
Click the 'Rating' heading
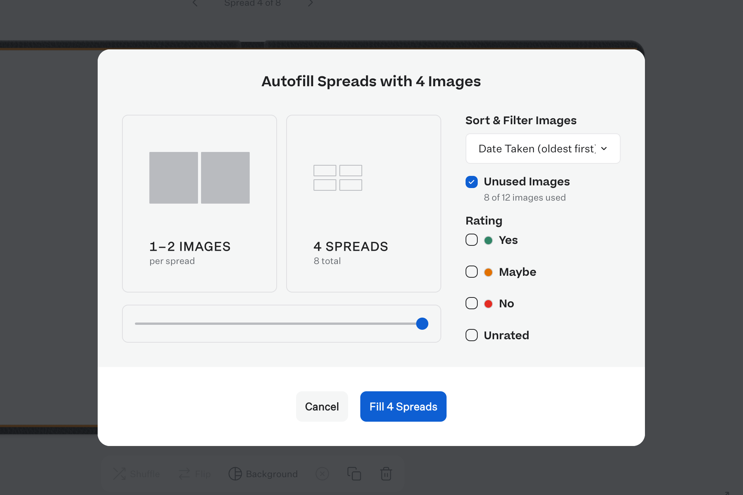point(484,221)
